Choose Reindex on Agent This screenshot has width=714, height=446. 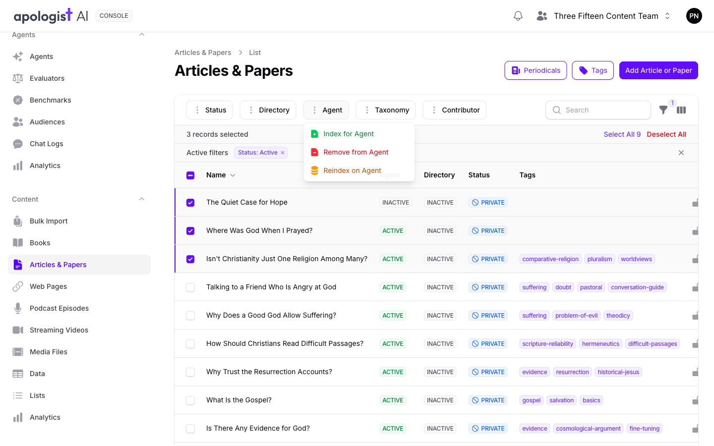[359, 170]
